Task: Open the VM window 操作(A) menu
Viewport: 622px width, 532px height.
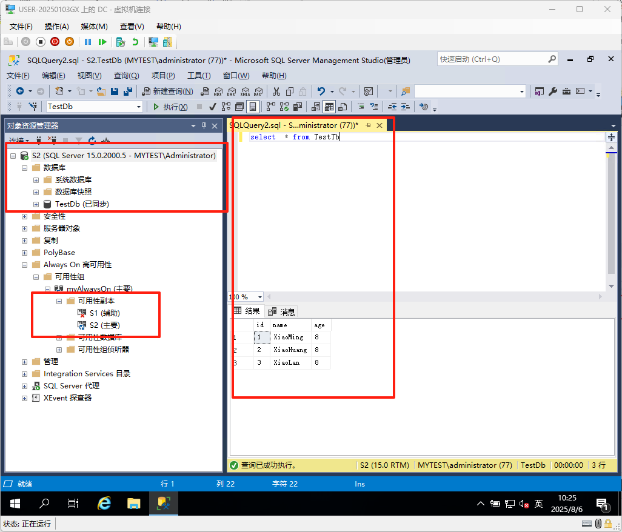Action: pyautogui.click(x=57, y=27)
